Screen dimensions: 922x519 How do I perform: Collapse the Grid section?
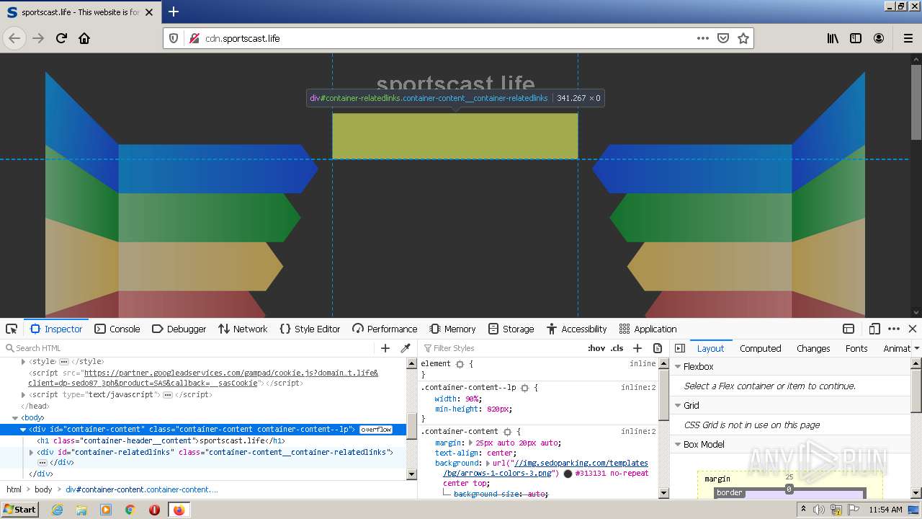(677, 405)
